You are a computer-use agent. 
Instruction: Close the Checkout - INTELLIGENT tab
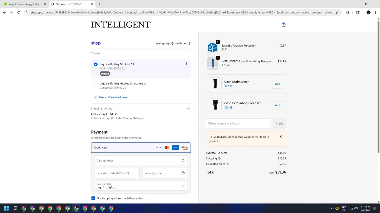92,4
